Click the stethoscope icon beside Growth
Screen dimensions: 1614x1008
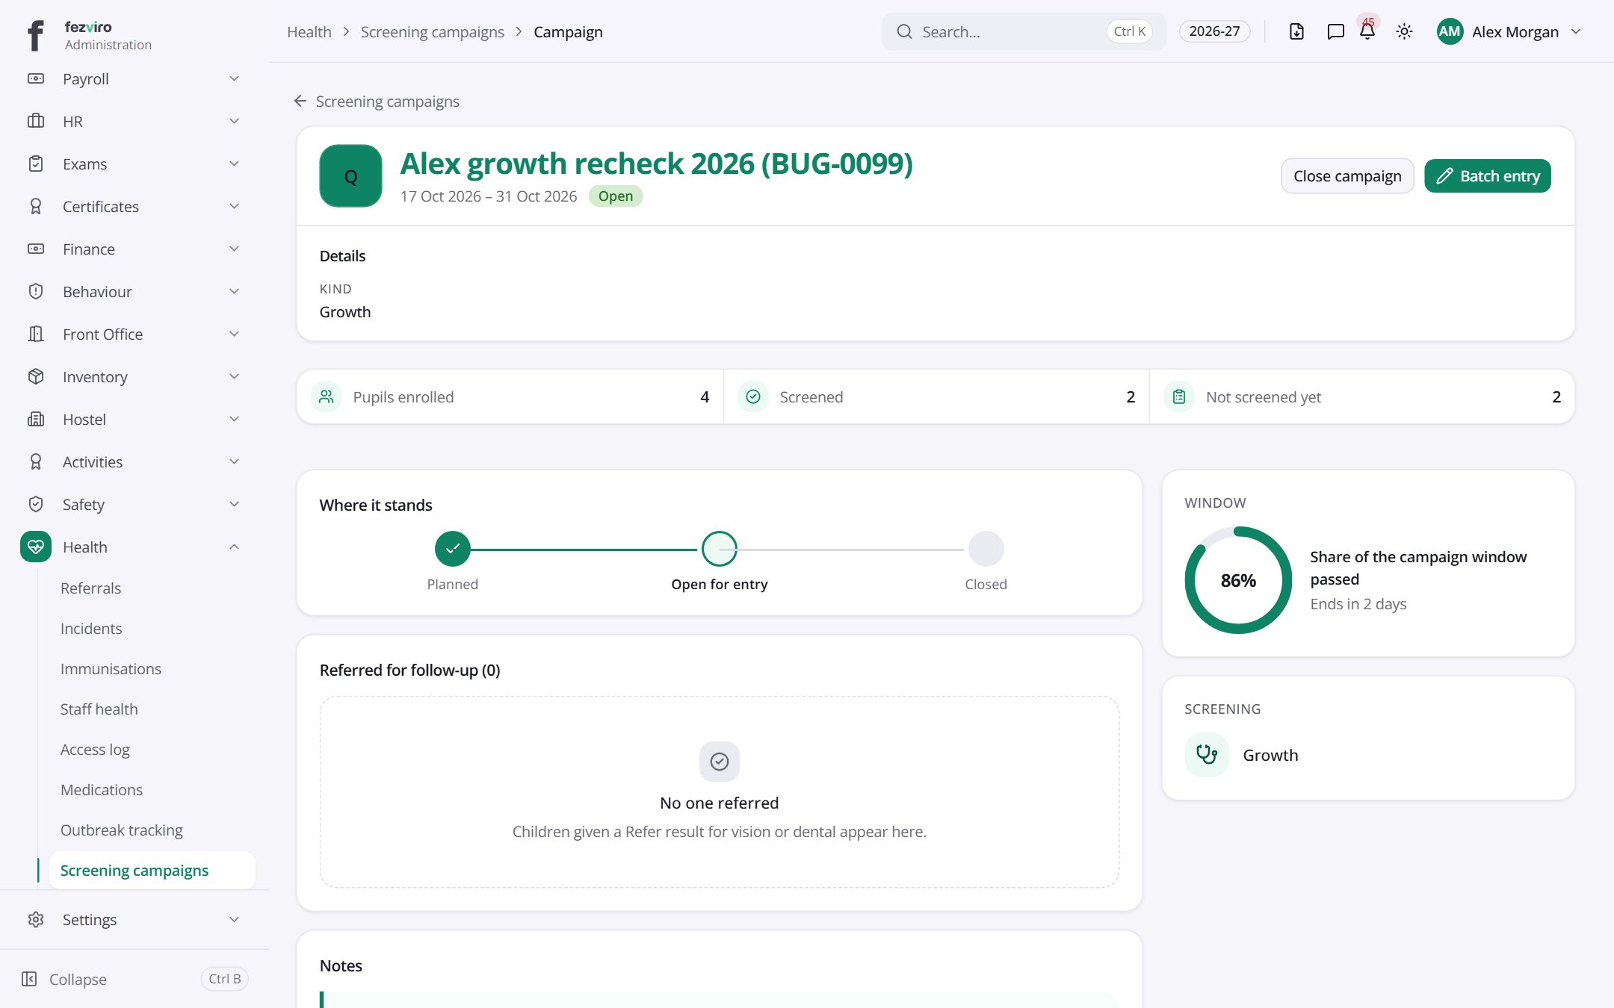1207,755
